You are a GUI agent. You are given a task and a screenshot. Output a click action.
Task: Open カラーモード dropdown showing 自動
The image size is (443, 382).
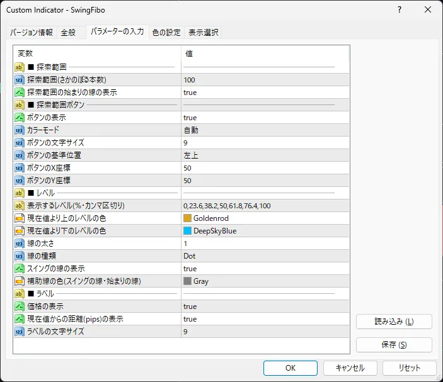click(265, 130)
